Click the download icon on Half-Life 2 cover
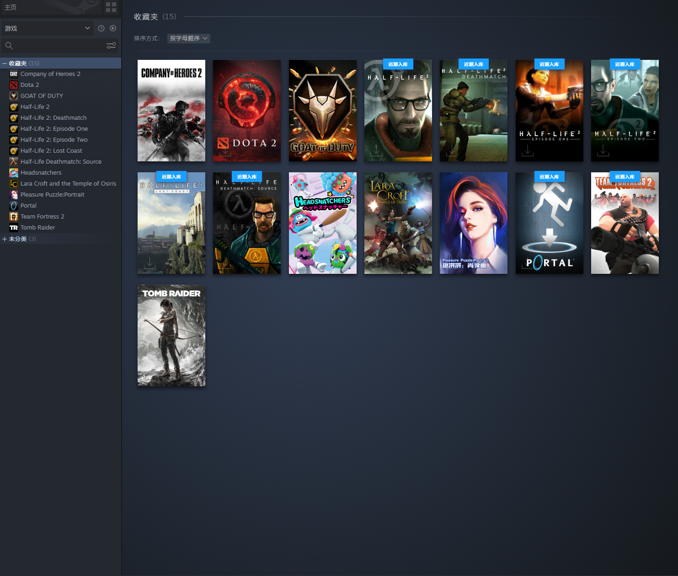The width and height of the screenshot is (678, 576). pyautogui.click(x=376, y=150)
